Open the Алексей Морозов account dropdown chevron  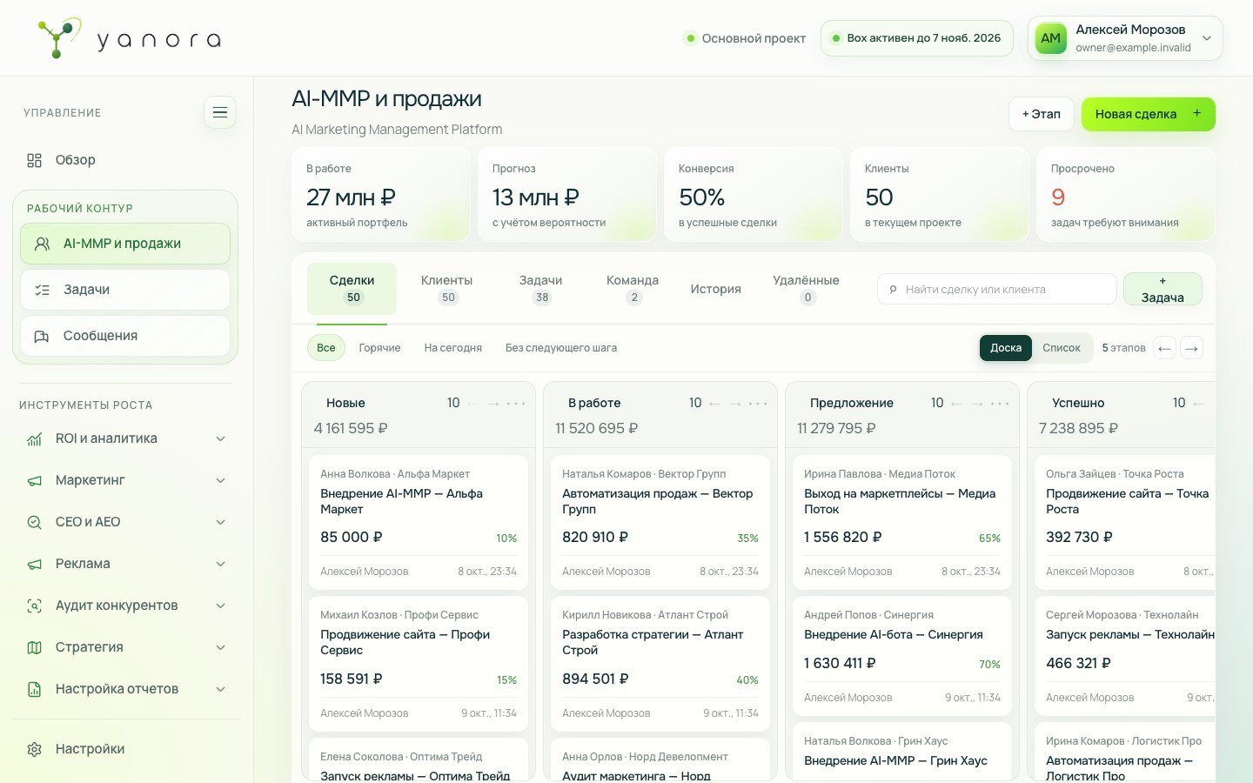(x=1207, y=38)
